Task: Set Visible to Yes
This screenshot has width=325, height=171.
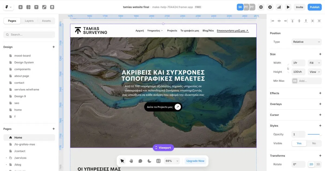Action: coord(299,143)
